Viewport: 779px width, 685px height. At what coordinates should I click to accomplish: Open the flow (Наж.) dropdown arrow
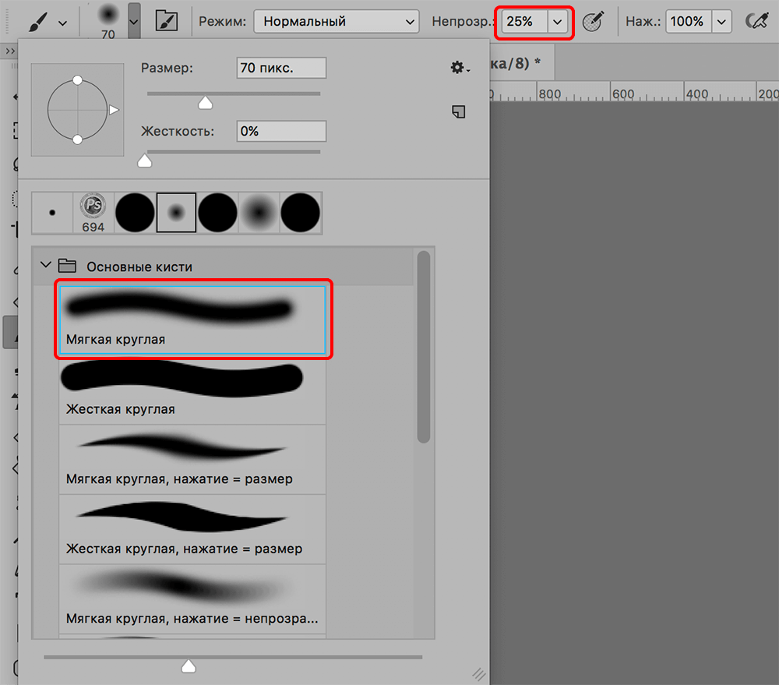click(721, 22)
